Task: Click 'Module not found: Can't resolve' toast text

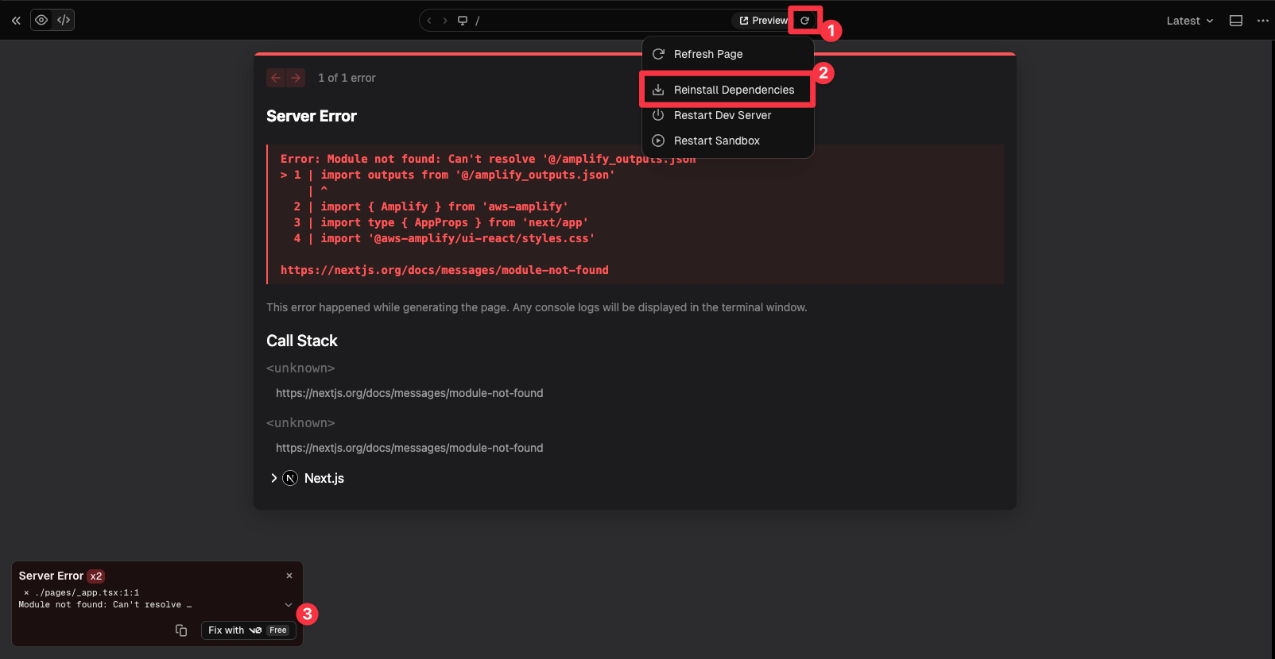Action: click(x=105, y=605)
